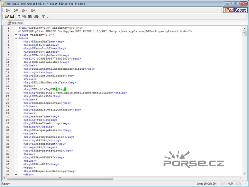Click line number 19 in the gutter
Viewport: 249px width, 187px height.
(8, 89)
